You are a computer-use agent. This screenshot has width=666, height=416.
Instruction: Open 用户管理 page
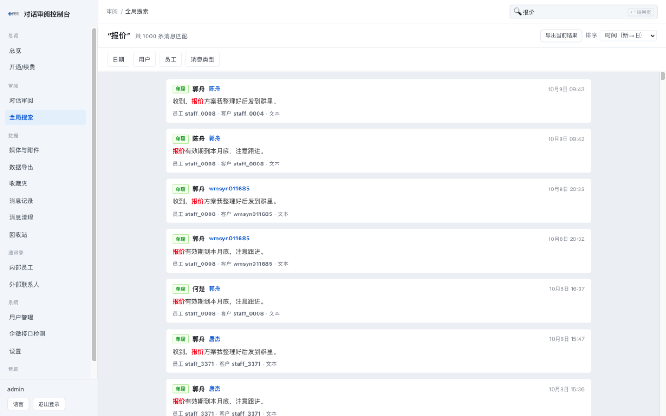[x=45, y=318]
